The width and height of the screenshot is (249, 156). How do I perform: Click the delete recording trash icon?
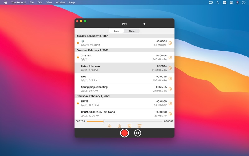point(139,126)
